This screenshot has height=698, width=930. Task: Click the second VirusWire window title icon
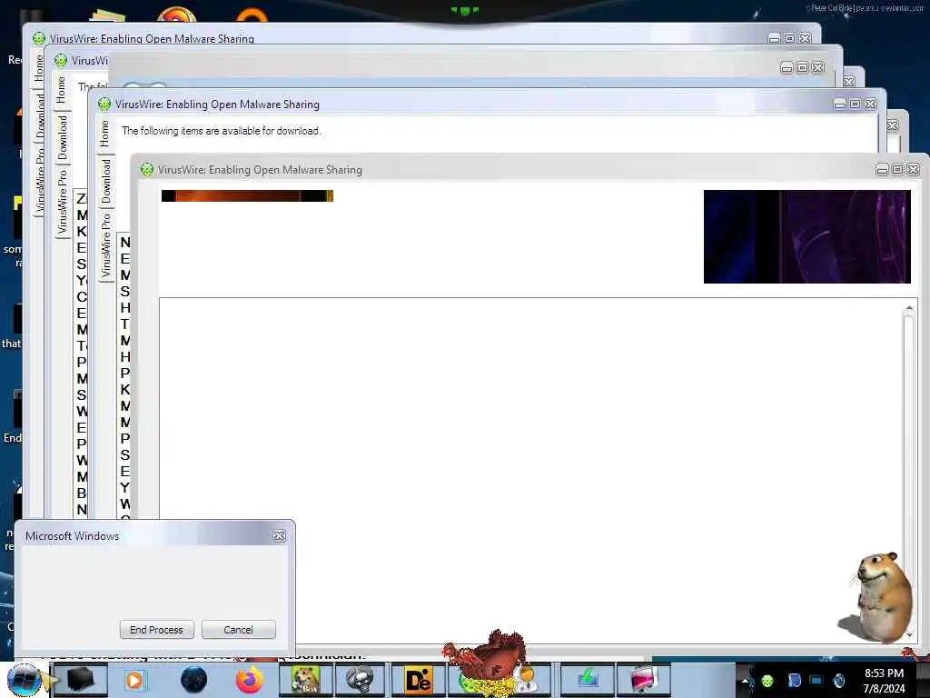tap(61, 61)
